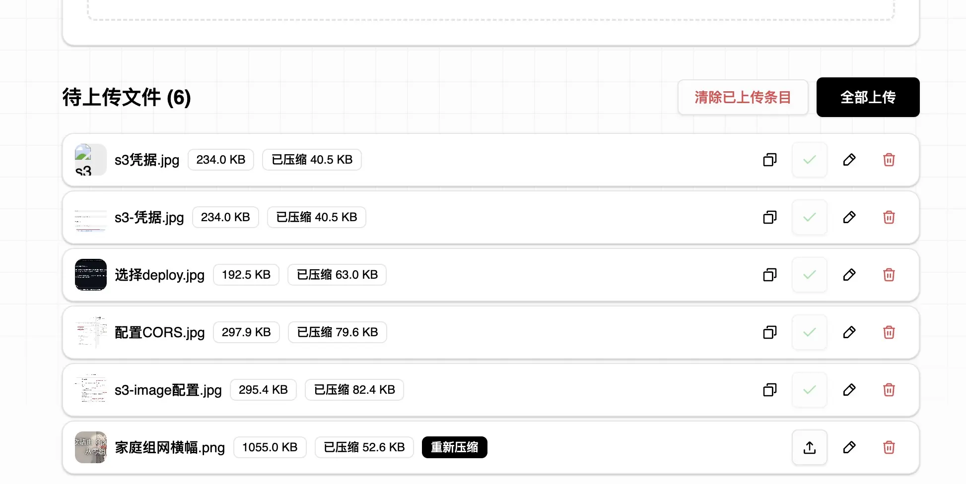Viewport: 966px width, 484px height.
Task: Copy link for s3-image配置.jpg
Action: point(770,390)
